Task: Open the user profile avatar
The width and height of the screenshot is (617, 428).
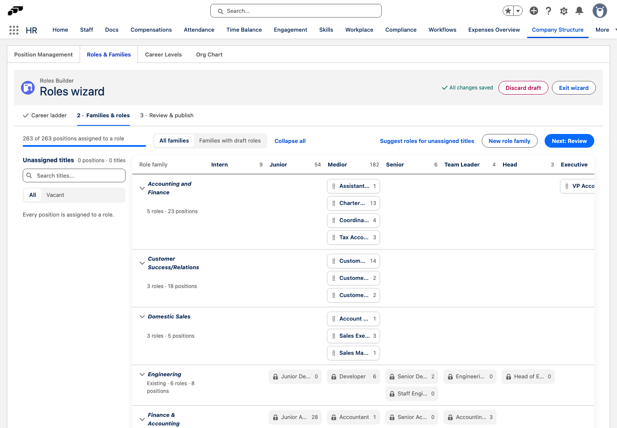Action: (600, 11)
